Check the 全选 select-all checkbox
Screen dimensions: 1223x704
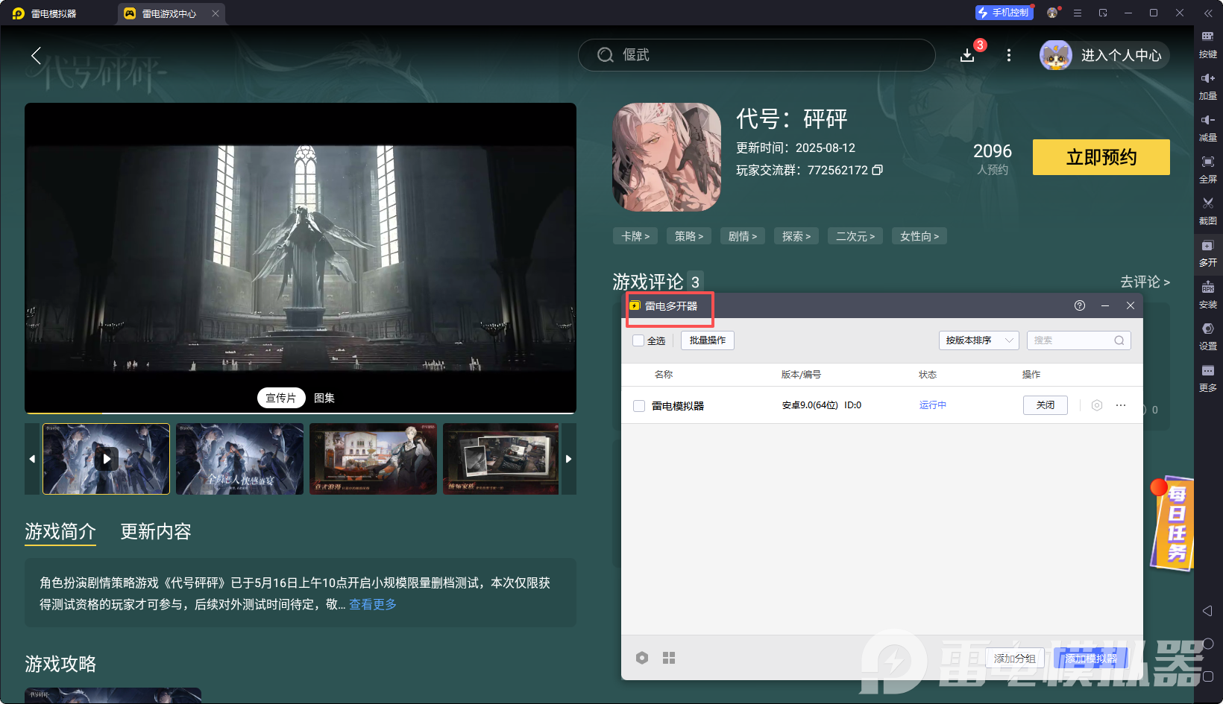[x=640, y=340]
